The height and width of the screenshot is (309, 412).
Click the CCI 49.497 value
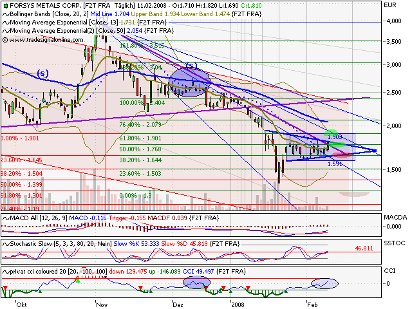[198, 272]
